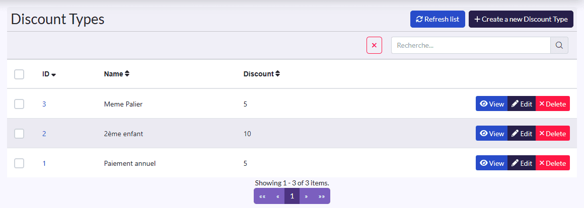Go to previous page with « button
This screenshot has height=208, width=584.
tap(278, 196)
